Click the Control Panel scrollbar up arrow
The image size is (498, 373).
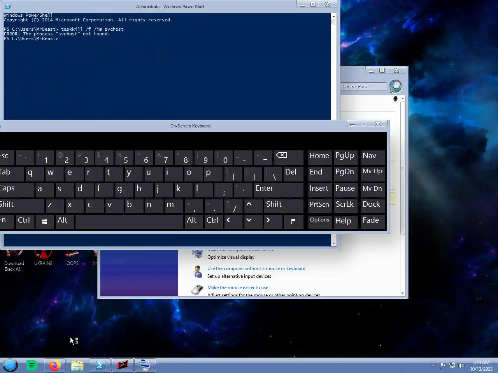403,99
